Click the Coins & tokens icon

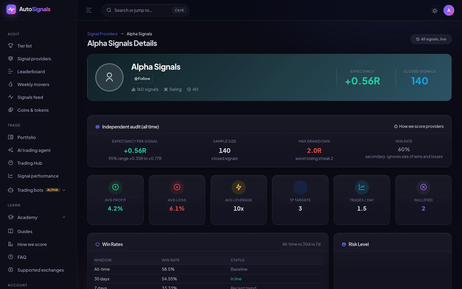[x=11, y=110]
